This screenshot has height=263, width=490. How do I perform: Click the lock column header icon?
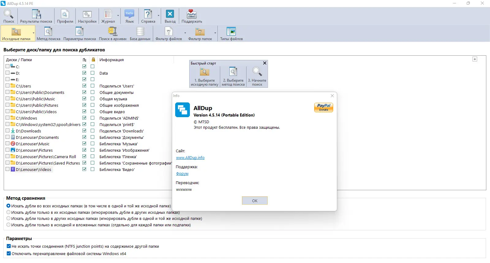(93, 60)
